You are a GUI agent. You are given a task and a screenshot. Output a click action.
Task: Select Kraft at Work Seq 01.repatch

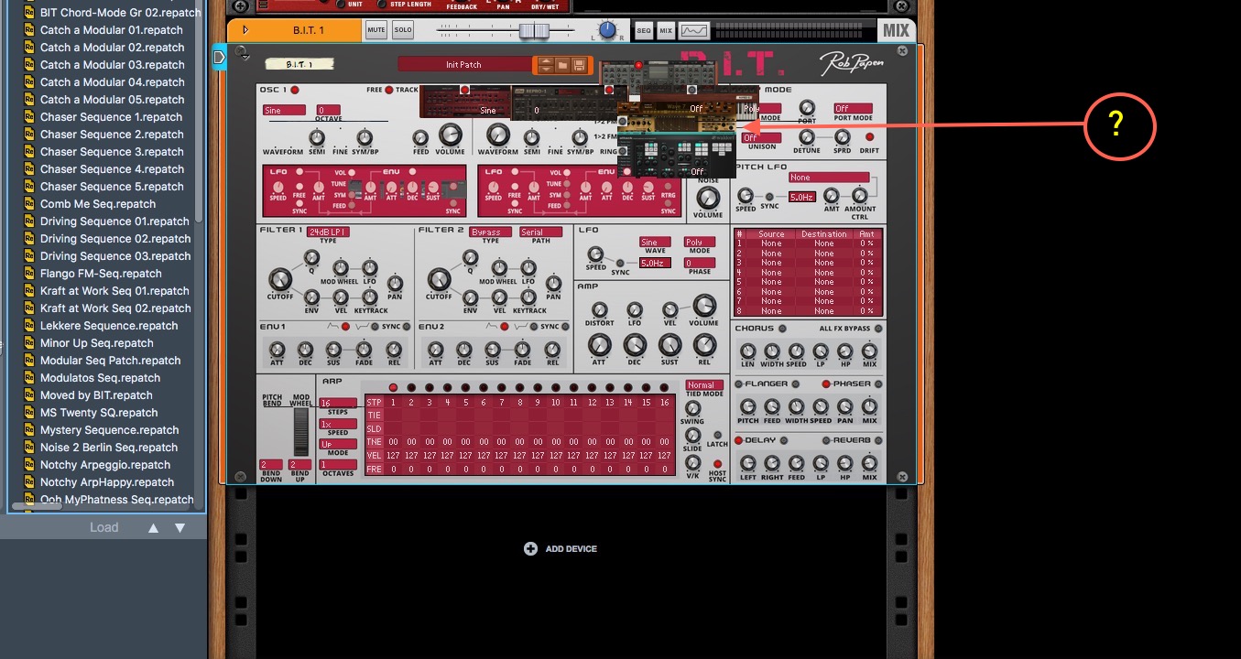[x=114, y=291]
